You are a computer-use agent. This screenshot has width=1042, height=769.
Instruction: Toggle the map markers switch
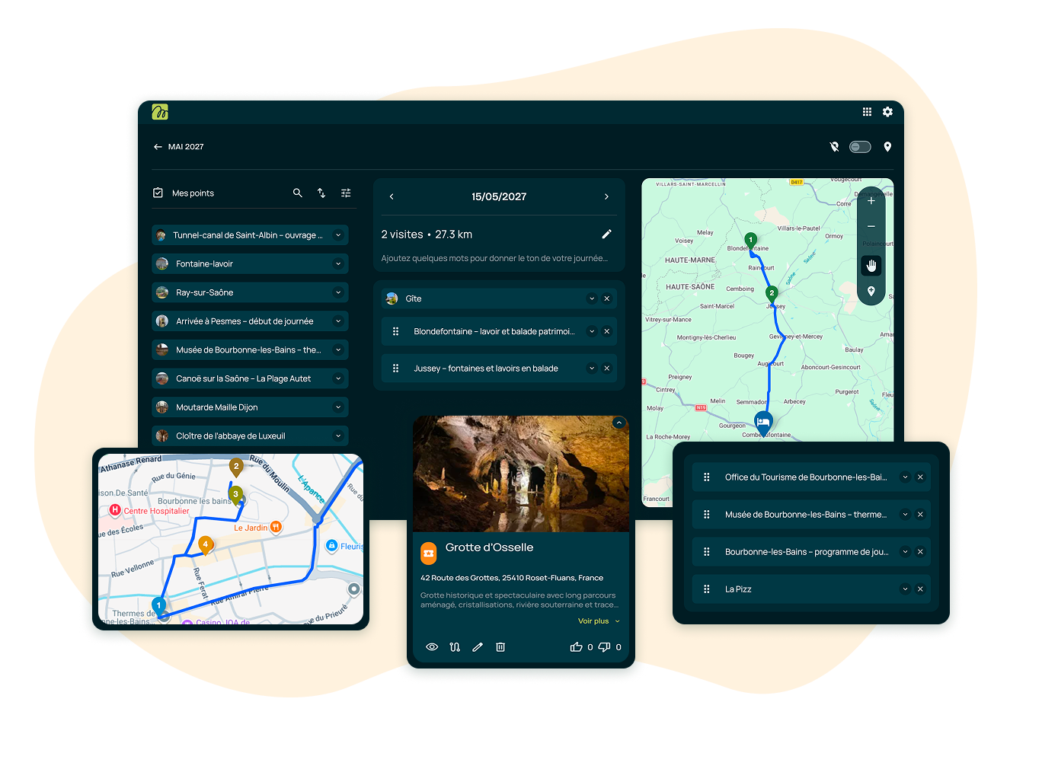click(860, 147)
